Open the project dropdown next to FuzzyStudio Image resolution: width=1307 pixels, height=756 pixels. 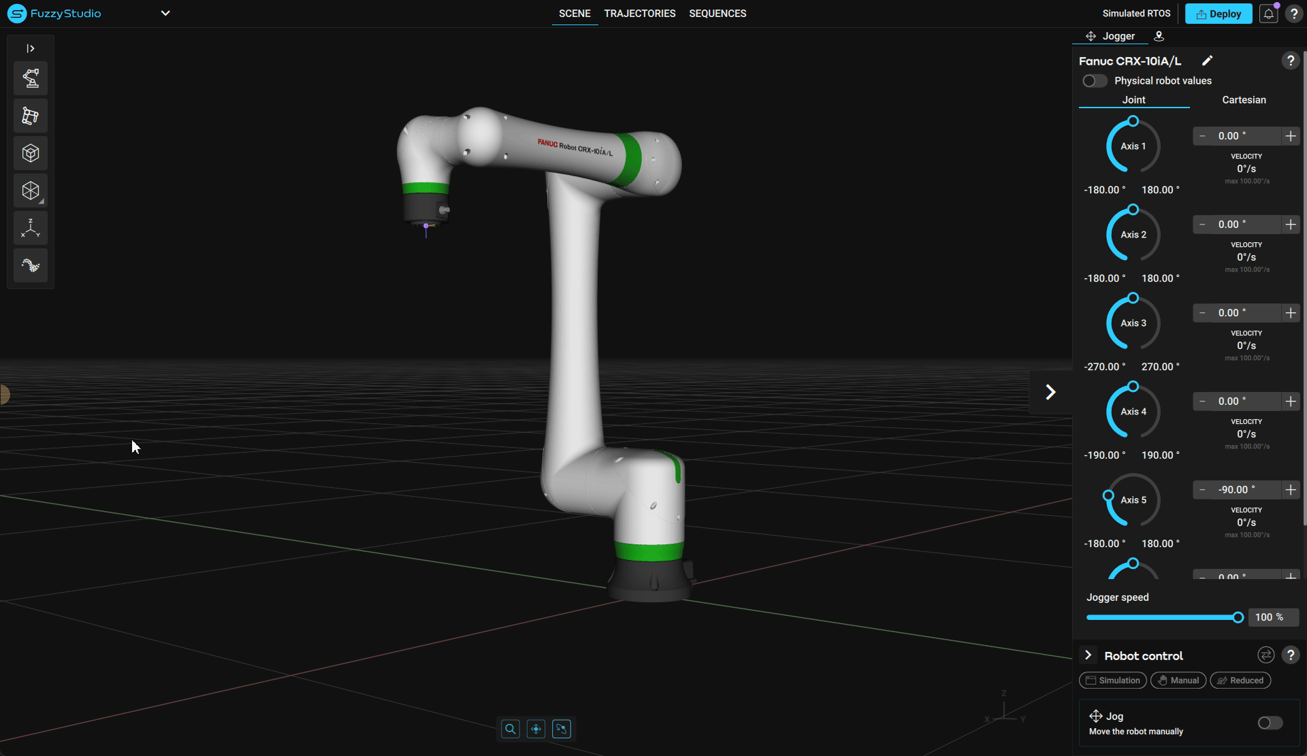pyautogui.click(x=165, y=14)
